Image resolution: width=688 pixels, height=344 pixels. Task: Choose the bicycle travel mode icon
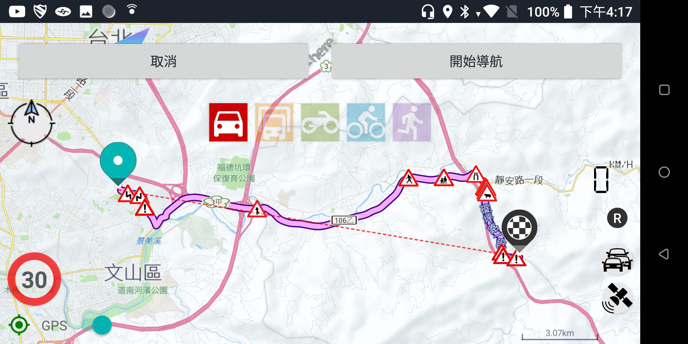(x=366, y=122)
